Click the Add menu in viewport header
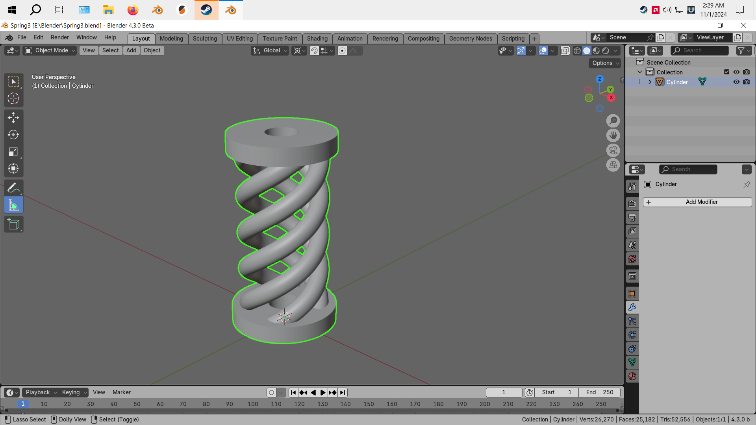Screen dimensions: 756x425 [131, 50]
